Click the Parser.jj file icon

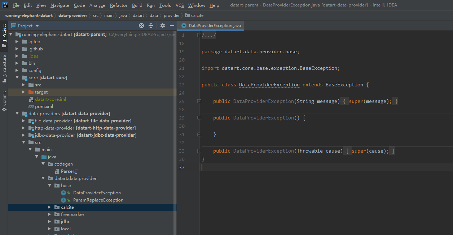57,171
